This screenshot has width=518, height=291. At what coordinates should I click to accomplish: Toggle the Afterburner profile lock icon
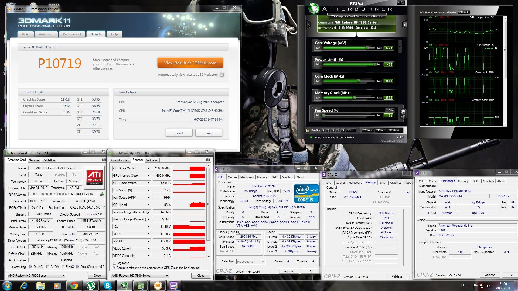[x=307, y=130]
